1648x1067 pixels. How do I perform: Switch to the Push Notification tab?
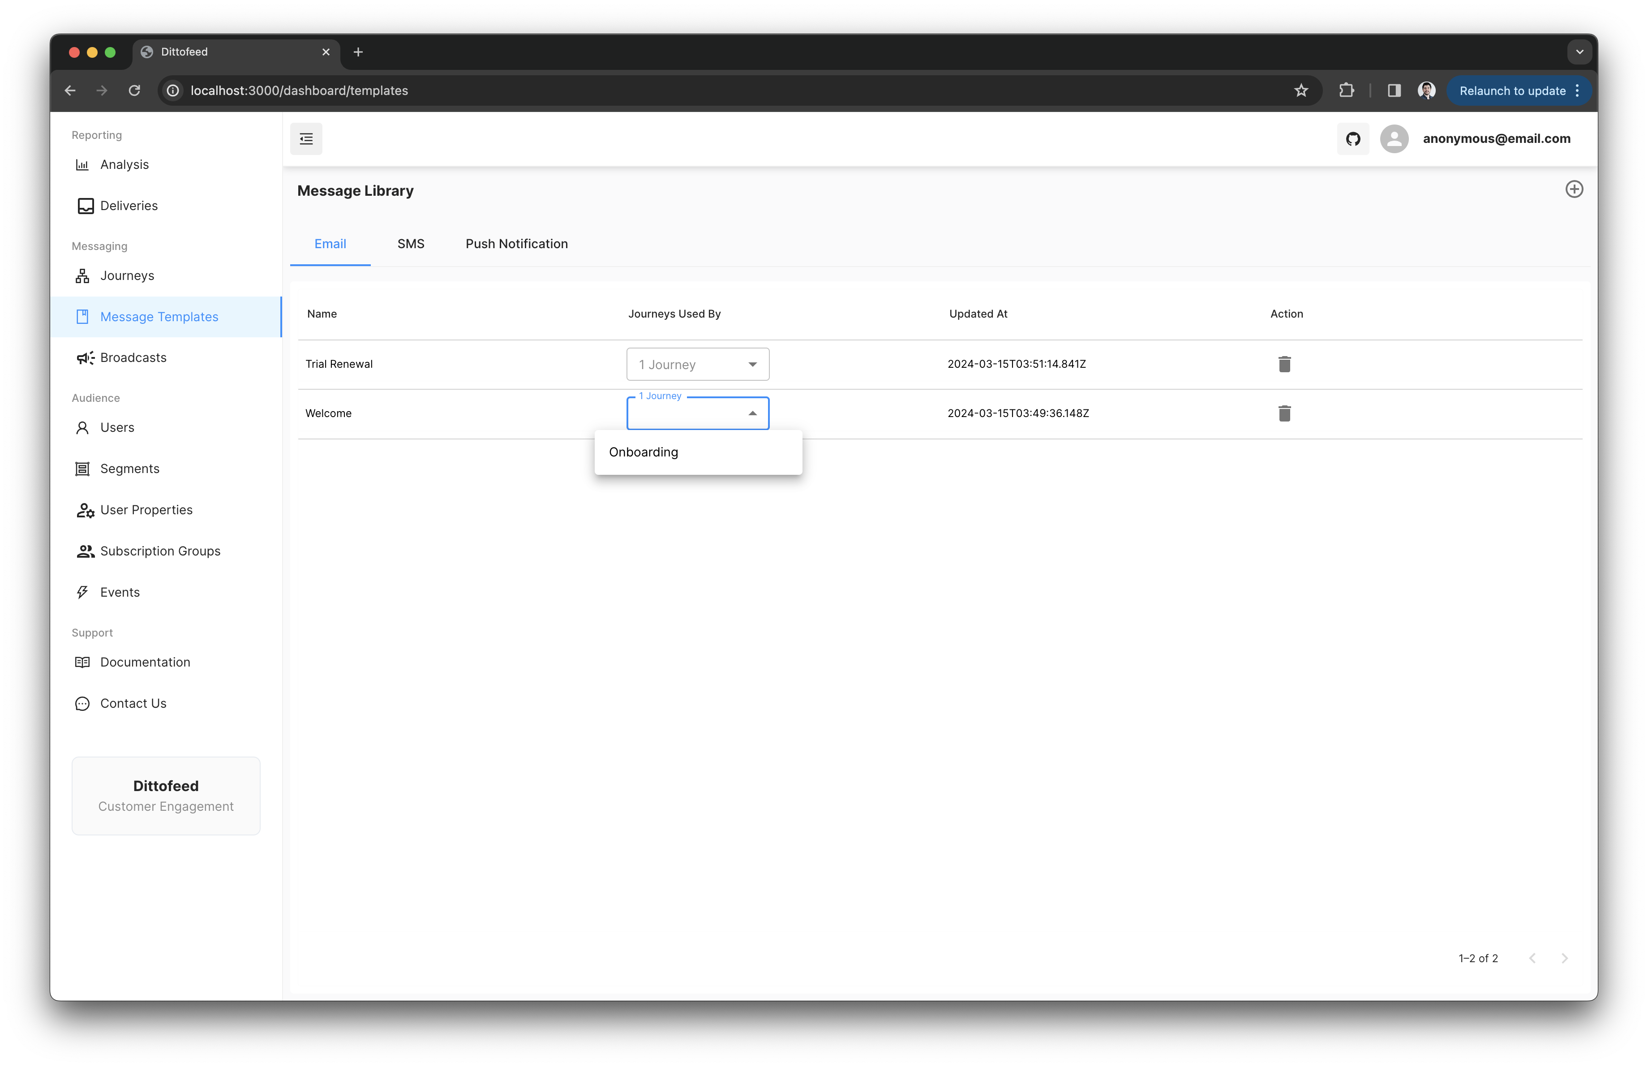coord(516,244)
